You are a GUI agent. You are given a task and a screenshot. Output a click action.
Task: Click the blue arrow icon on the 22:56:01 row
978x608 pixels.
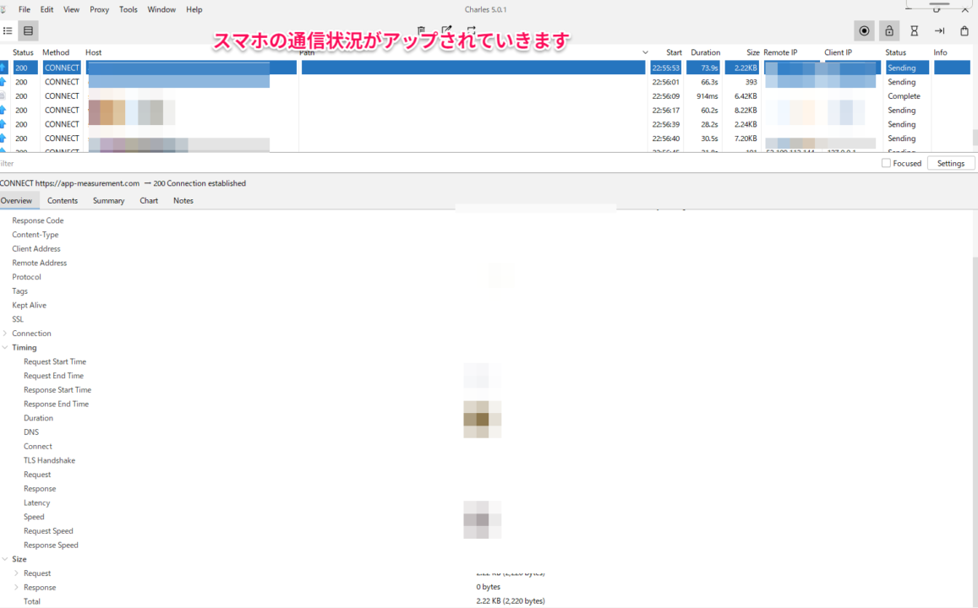coord(3,82)
